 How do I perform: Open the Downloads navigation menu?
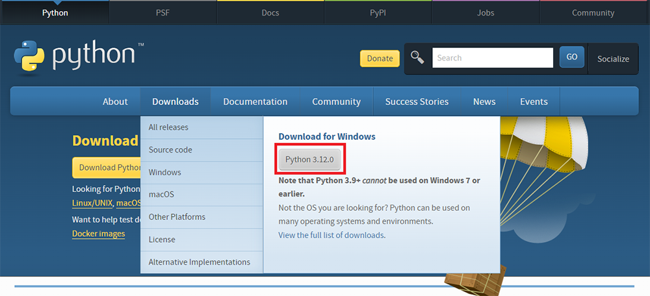175,101
